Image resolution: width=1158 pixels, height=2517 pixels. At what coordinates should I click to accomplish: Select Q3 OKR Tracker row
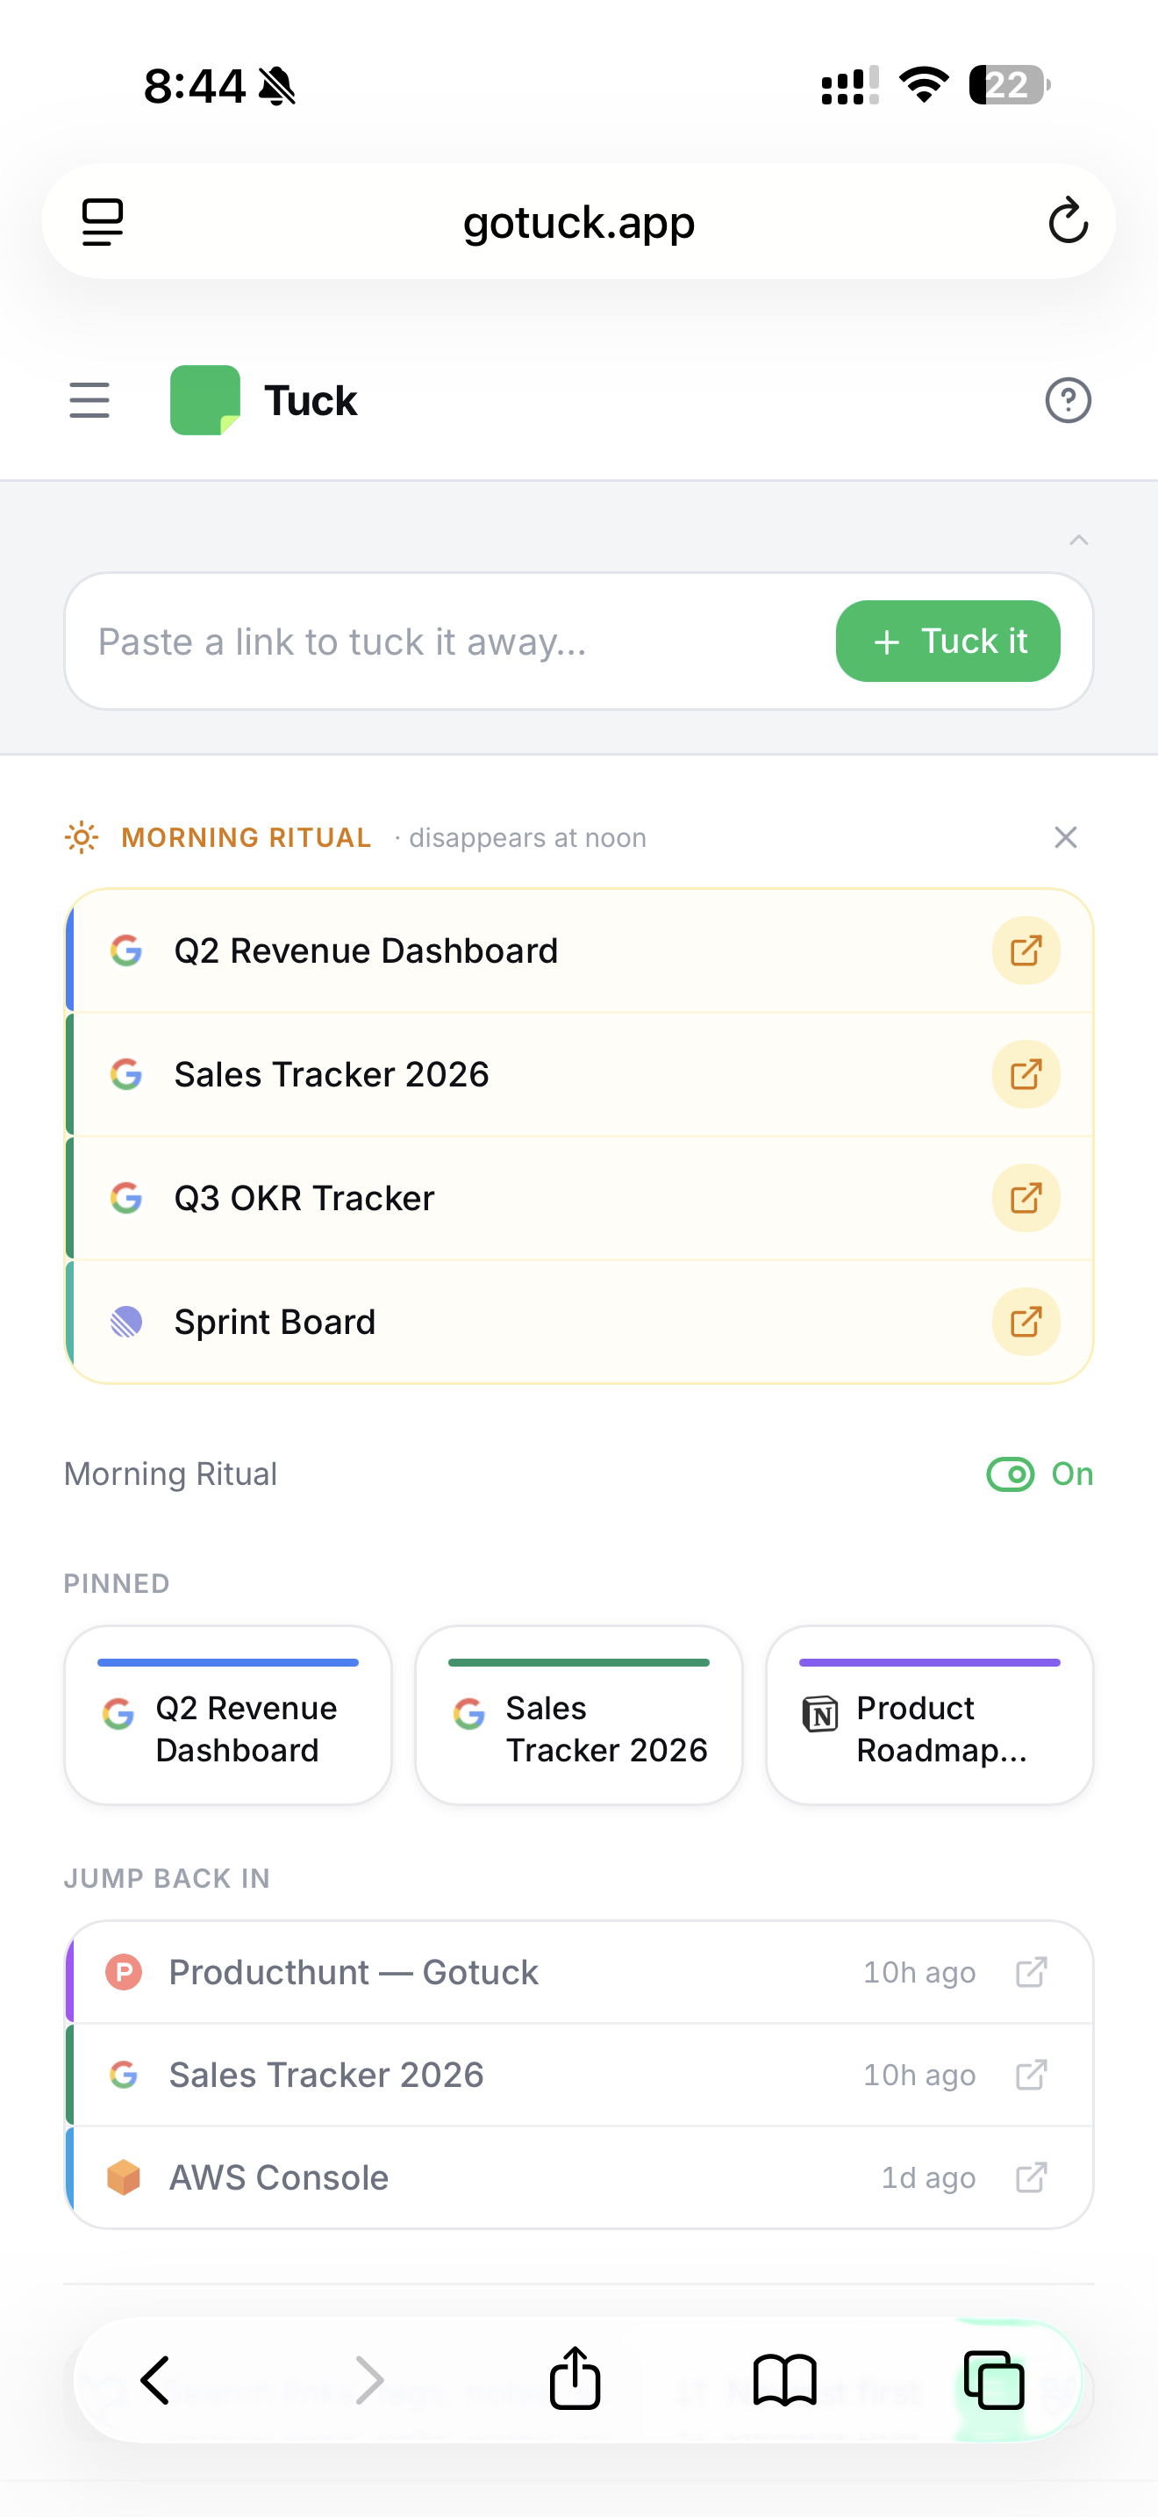(x=579, y=1198)
